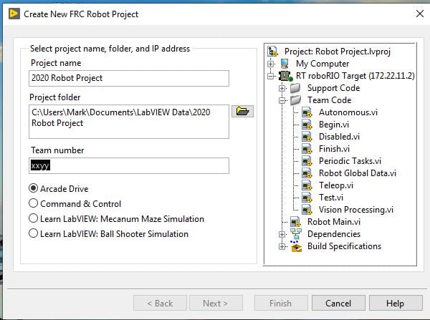Cancel the new project dialog
The width and height of the screenshot is (430, 320).
pyautogui.click(x=338, y=303)
